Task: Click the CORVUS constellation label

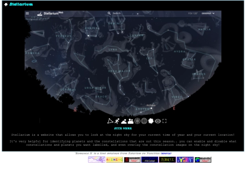Action: 199,74
